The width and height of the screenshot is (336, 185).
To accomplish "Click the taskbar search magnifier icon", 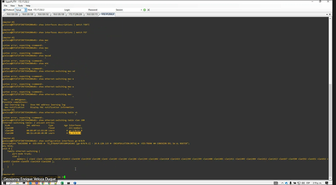I will pyautogui.click(x=11, y=183).
